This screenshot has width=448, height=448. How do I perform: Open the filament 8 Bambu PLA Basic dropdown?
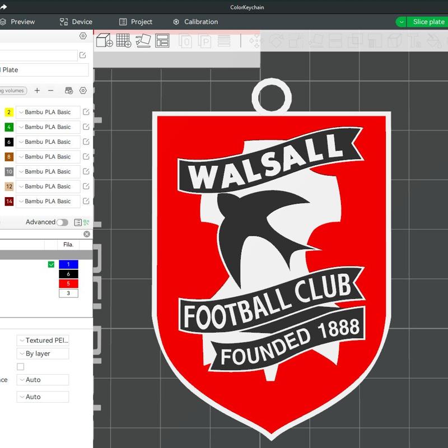click(x=48, y=157)
